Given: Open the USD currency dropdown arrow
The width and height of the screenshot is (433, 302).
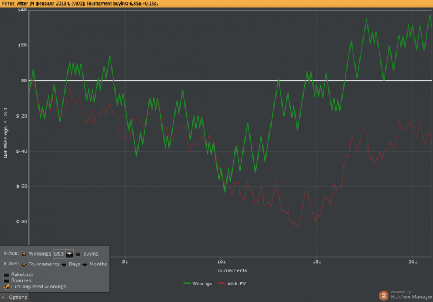Looking at the screenshot, I should pyautogui.click(x=69, y=254).
